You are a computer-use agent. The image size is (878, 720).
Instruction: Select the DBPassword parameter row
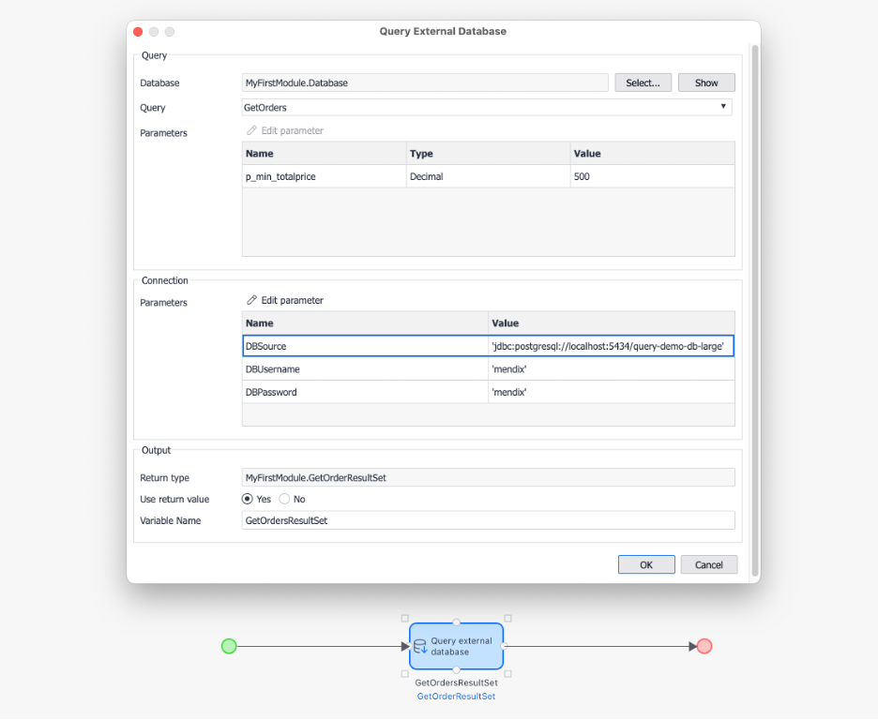click(489, 392)
